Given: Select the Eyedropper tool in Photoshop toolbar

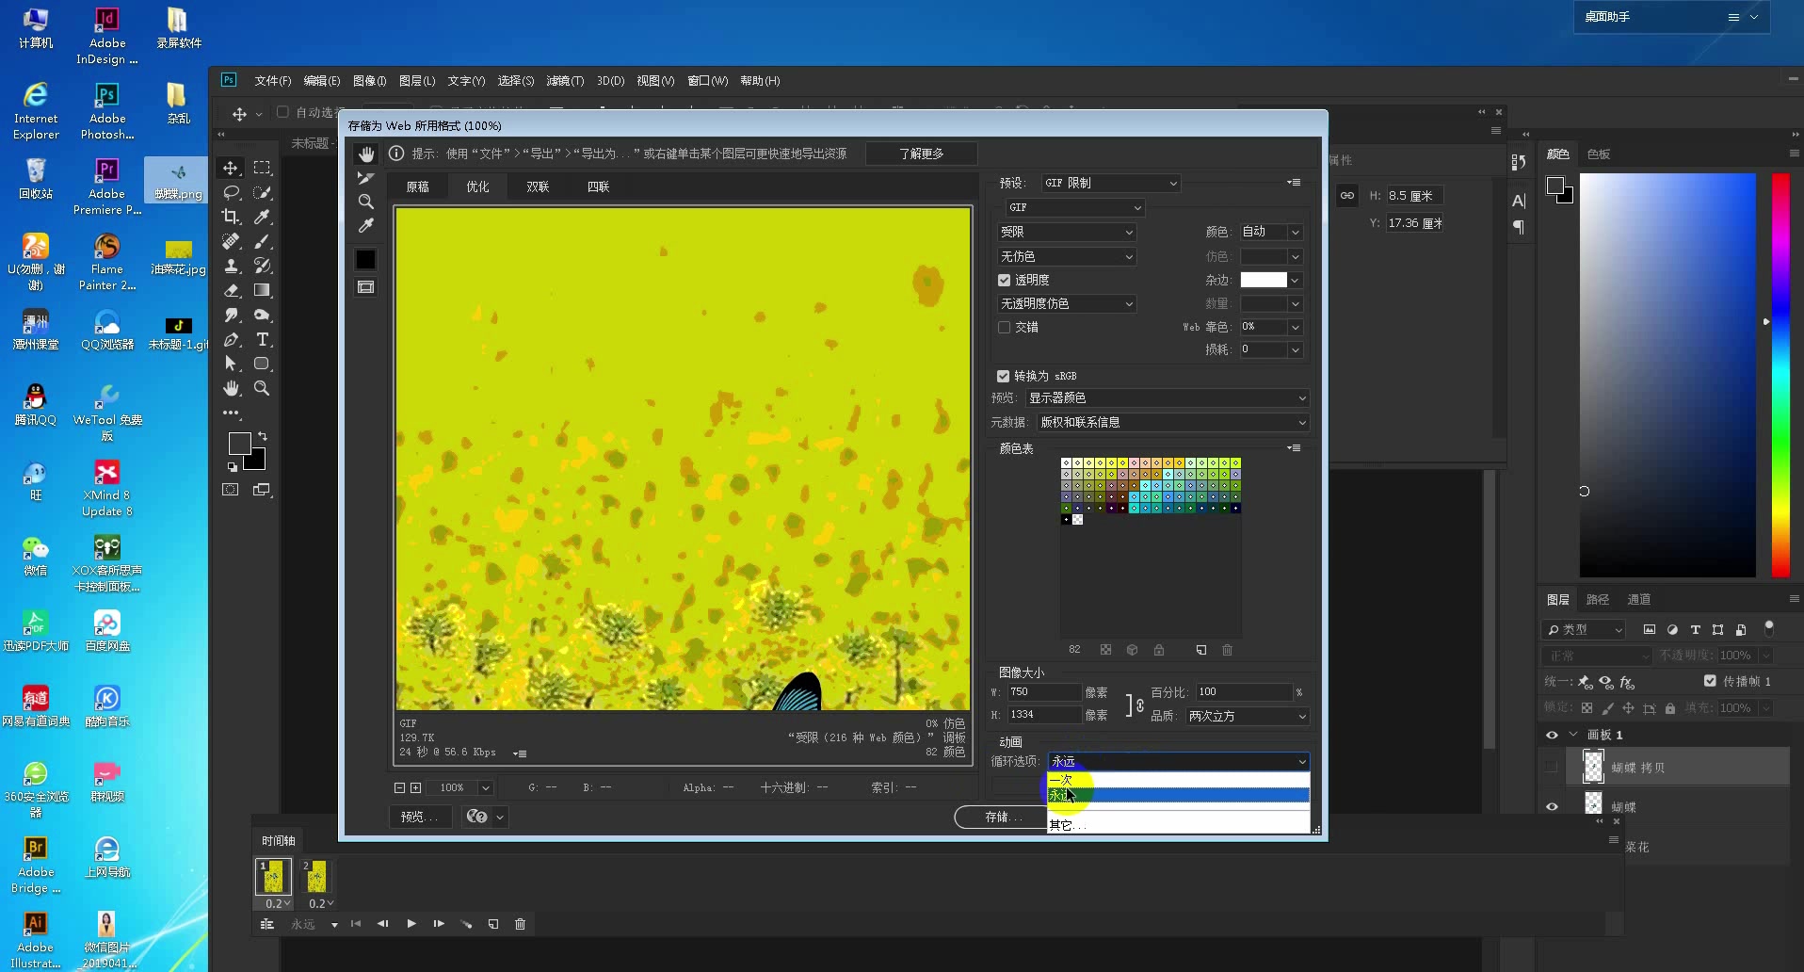Looking at the screenshot, I should click(263, 217).
